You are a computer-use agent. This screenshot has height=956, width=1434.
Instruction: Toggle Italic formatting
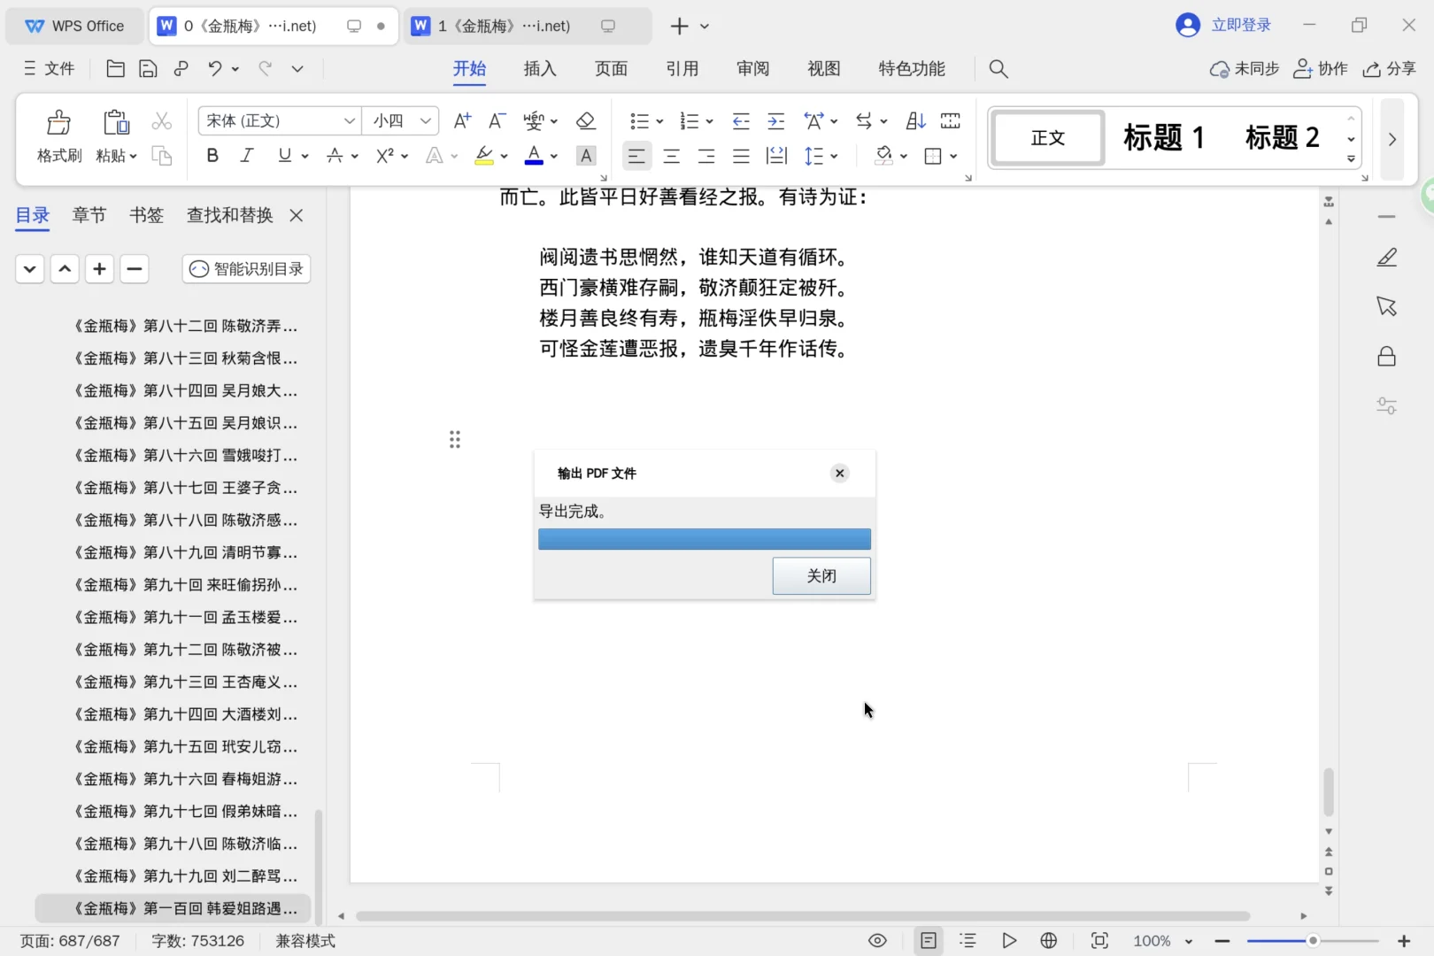[247, 156]
